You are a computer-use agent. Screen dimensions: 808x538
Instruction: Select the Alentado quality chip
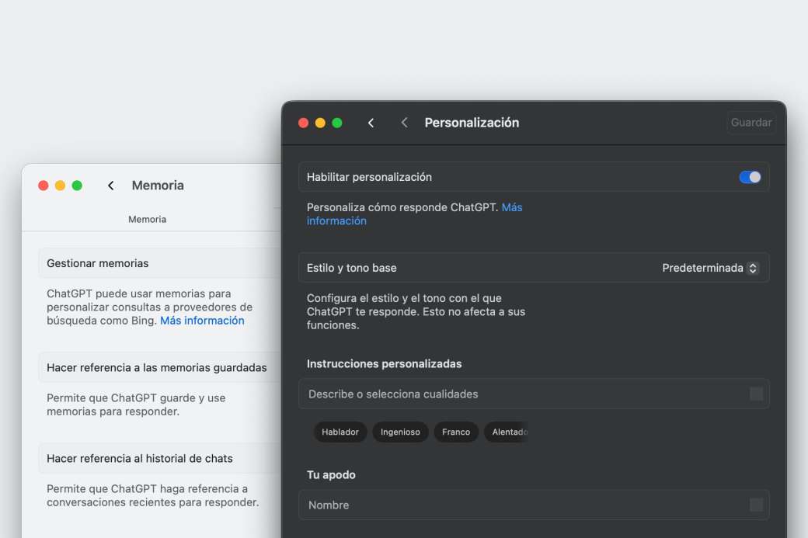click(x=507, y=432)
